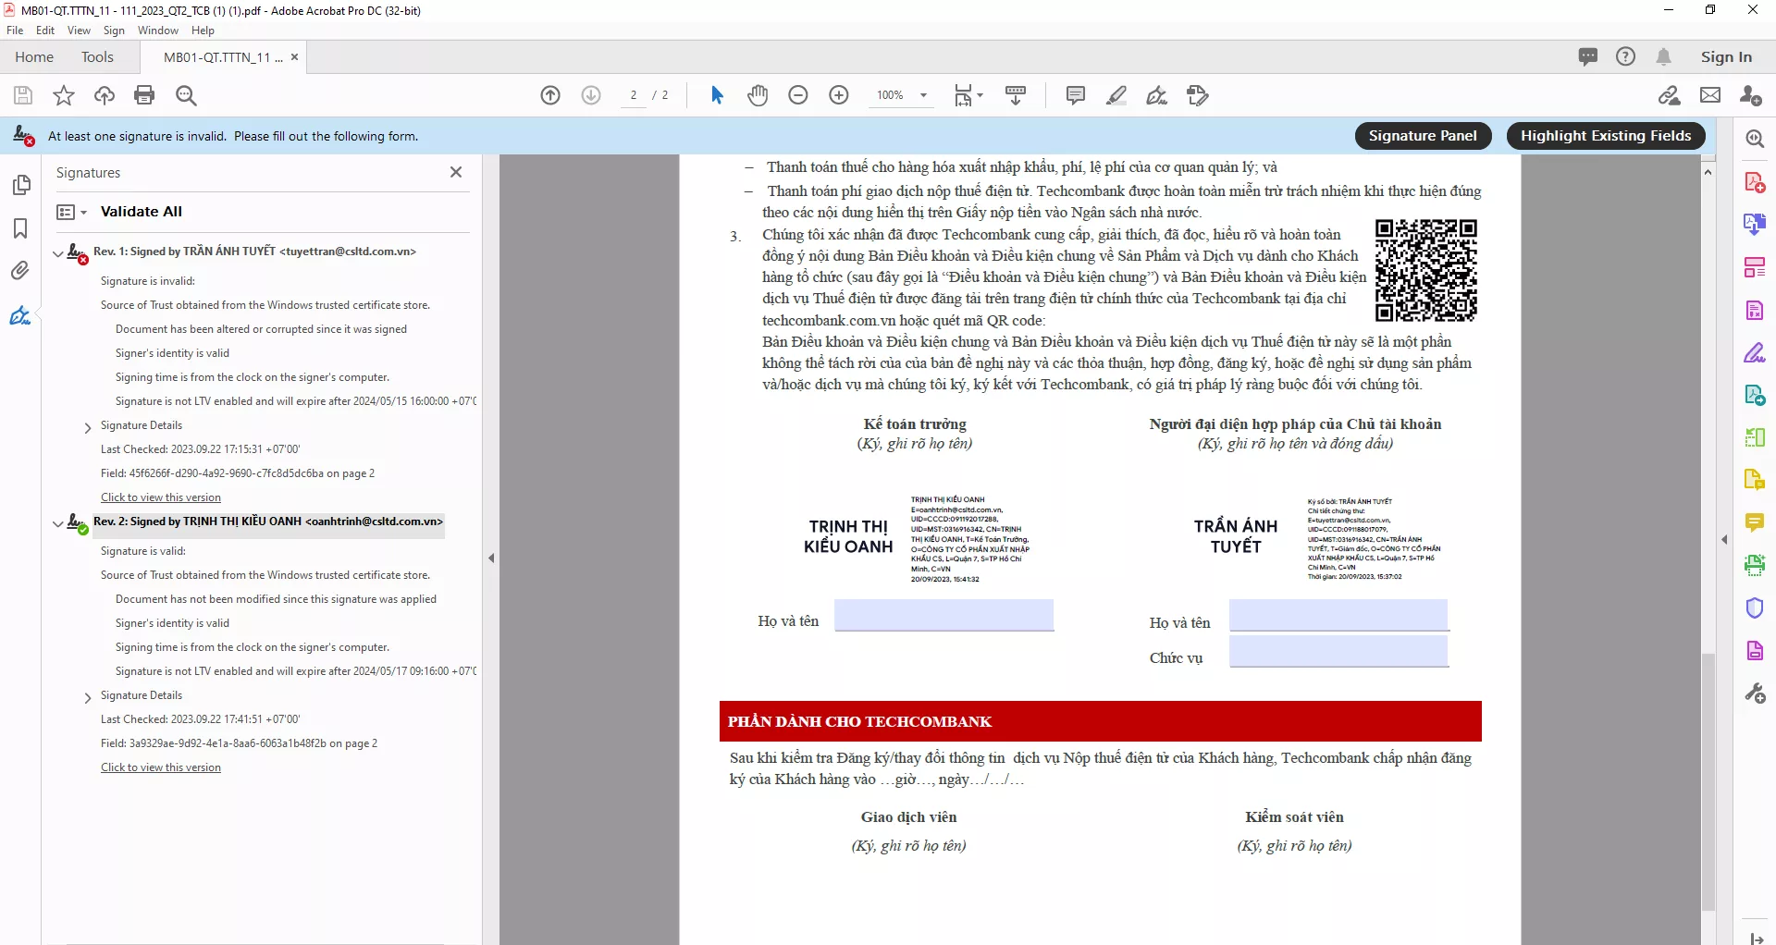
Task: Add a sticky note comment
Action: [1076, 95]
